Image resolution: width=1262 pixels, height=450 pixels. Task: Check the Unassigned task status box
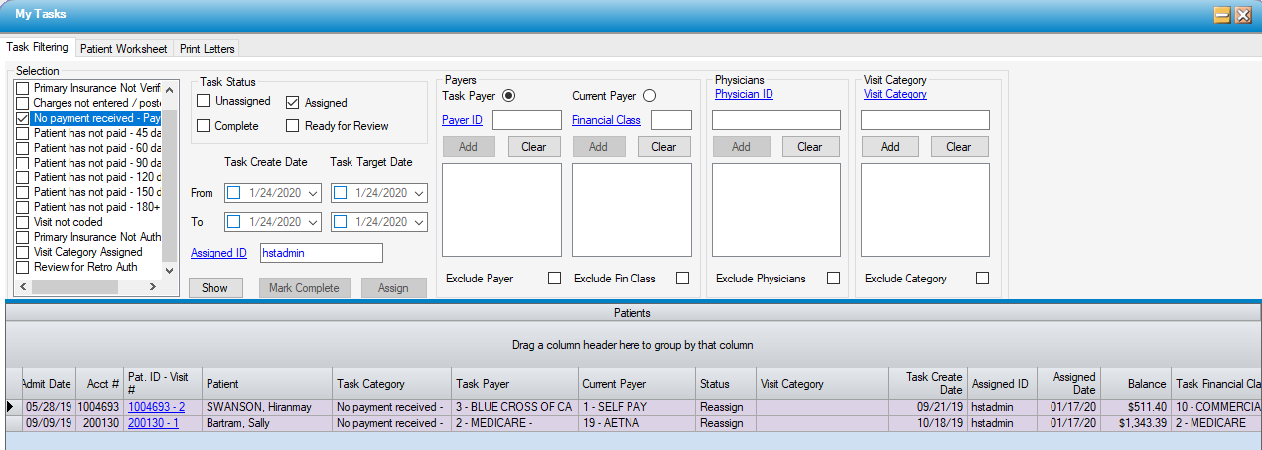pos(204,101)
